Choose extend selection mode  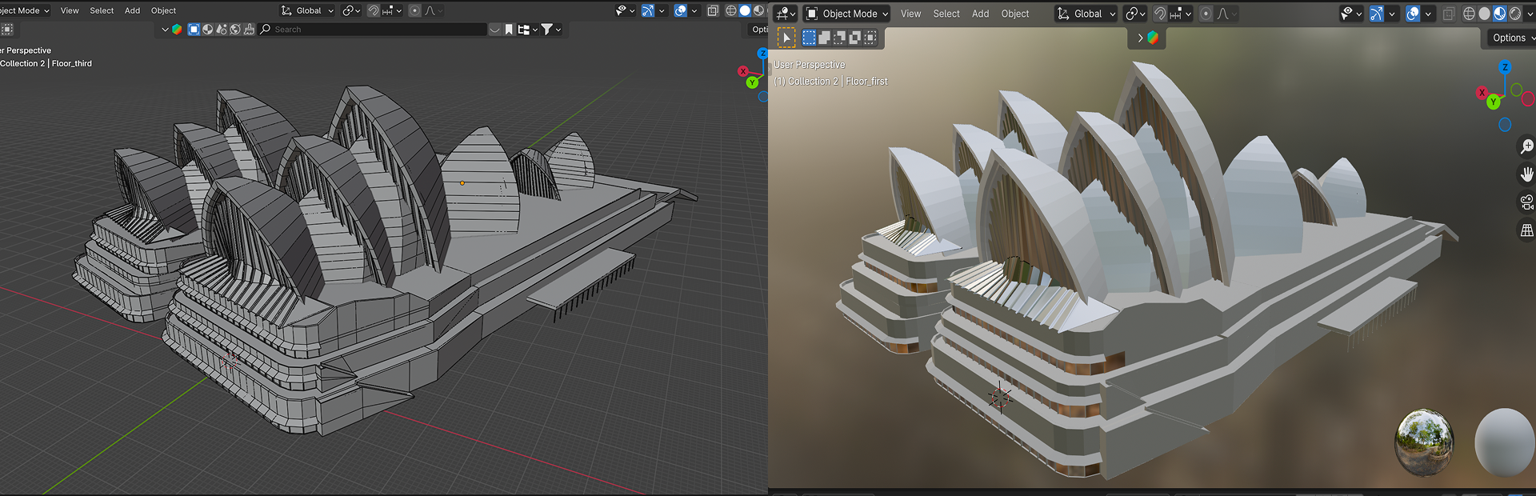825,38
